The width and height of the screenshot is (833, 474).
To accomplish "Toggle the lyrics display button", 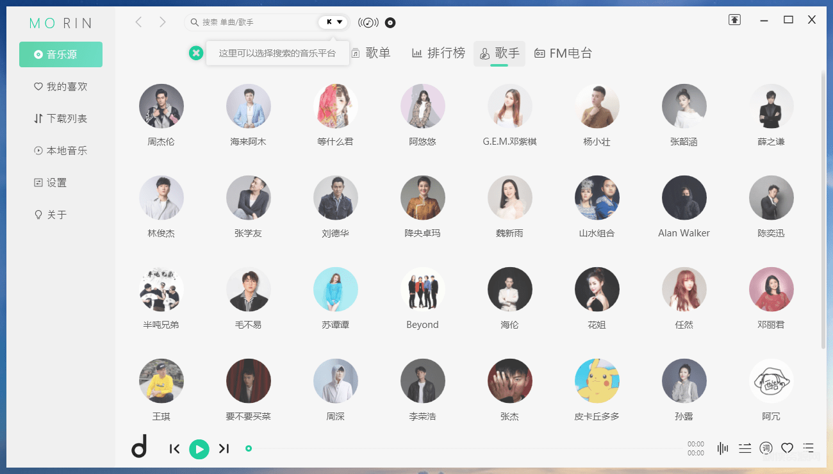I will [x=766, y=448].
